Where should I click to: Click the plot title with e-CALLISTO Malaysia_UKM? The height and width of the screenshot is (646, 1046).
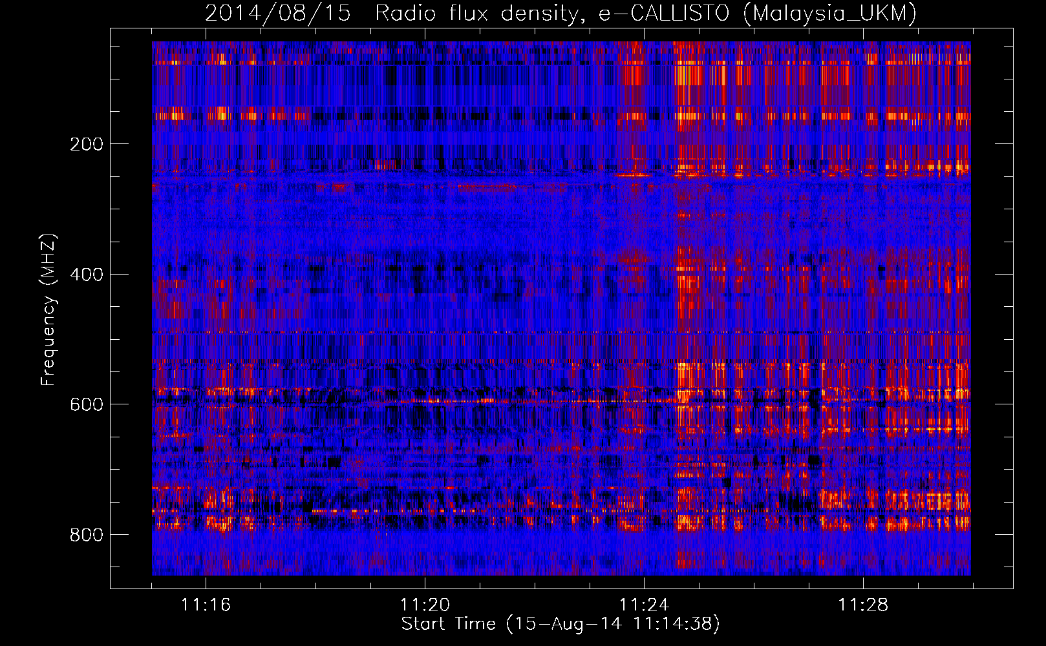[x=560, y=13]
